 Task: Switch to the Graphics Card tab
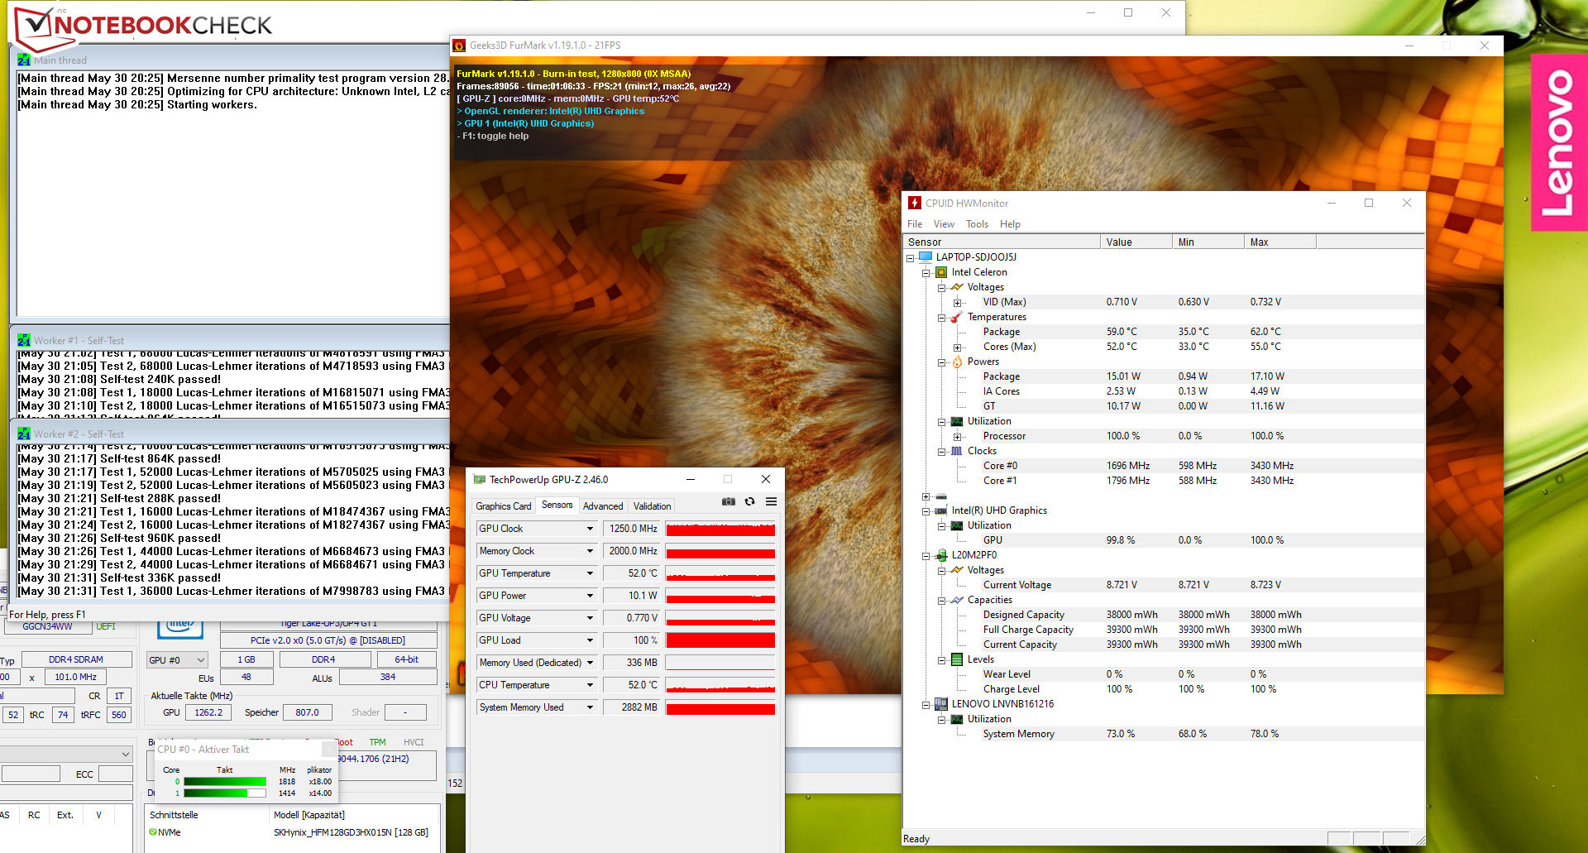[x=503, y=506]
